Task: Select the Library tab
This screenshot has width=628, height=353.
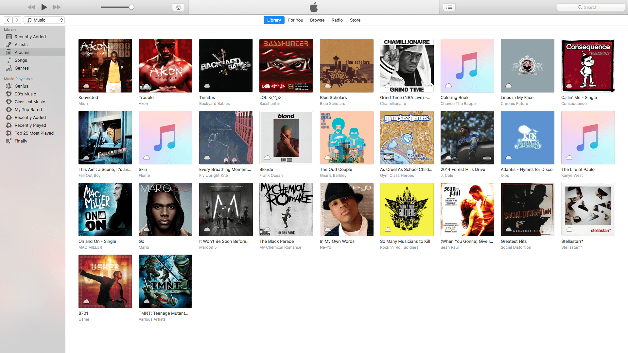Action: [x=273, y=20]
